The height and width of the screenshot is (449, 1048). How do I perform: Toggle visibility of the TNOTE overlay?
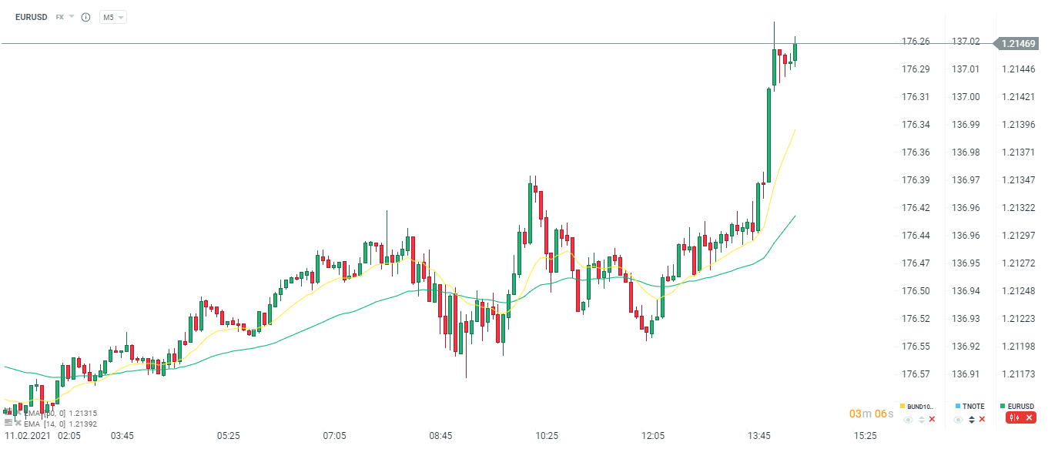coord(959,420)
